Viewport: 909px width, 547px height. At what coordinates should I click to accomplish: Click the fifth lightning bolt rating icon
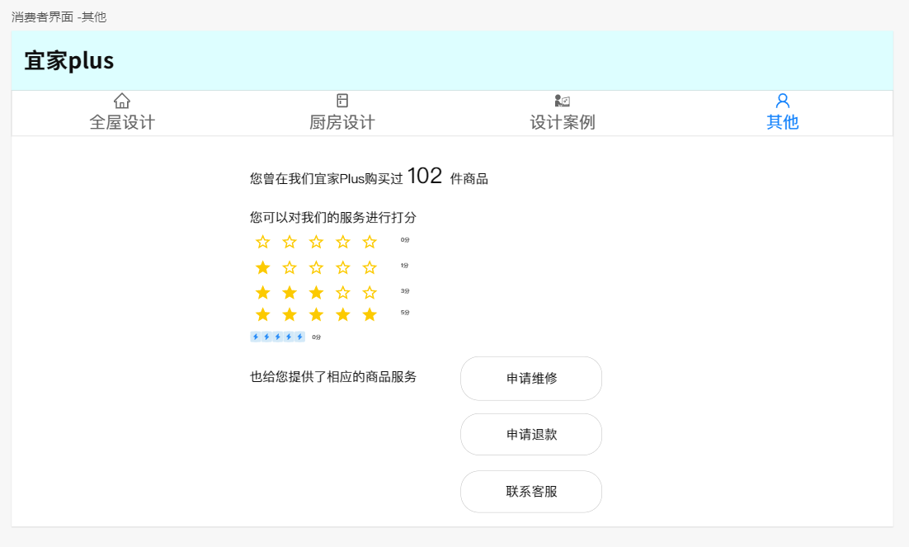[299, 337]
